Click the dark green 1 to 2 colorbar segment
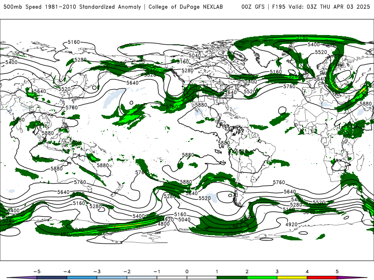This screenshot has height=280, width=374. click(x=232, y=278)
